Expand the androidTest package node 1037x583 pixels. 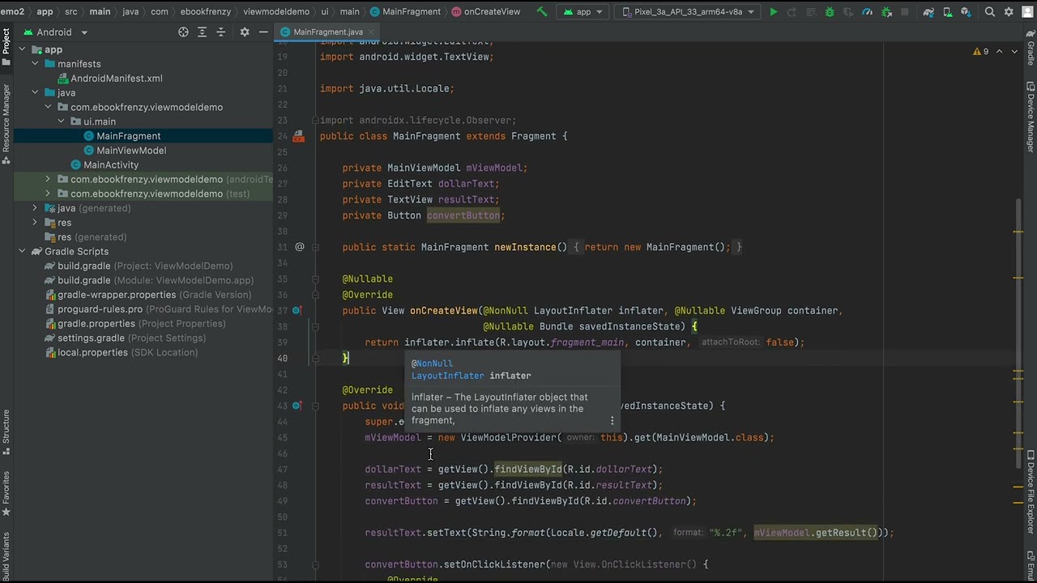pos(48,179)
